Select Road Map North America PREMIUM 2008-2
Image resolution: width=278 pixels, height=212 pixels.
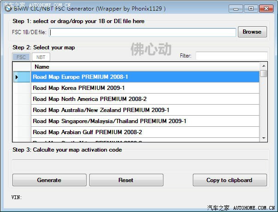(x=145, y=99)
